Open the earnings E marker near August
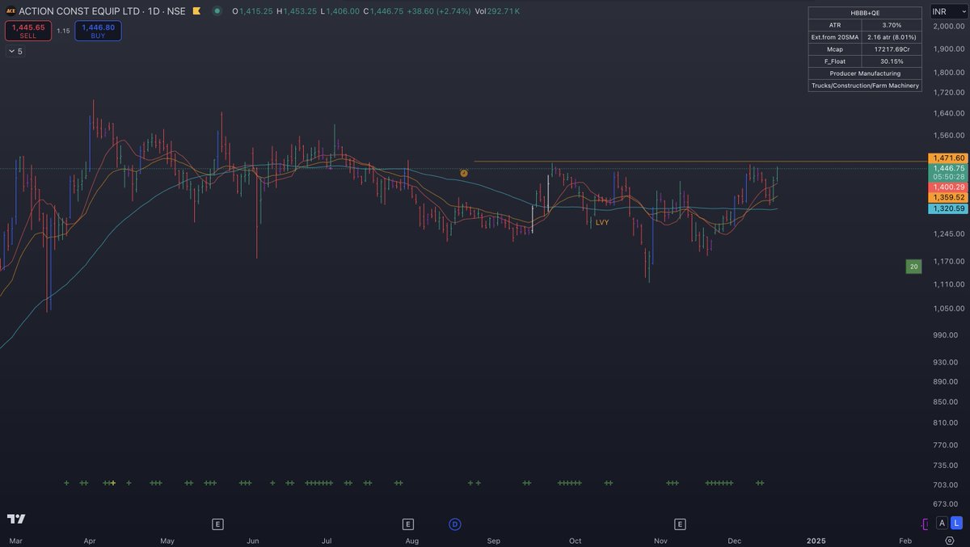The image size is (970, 547). (x=408, y=524)
